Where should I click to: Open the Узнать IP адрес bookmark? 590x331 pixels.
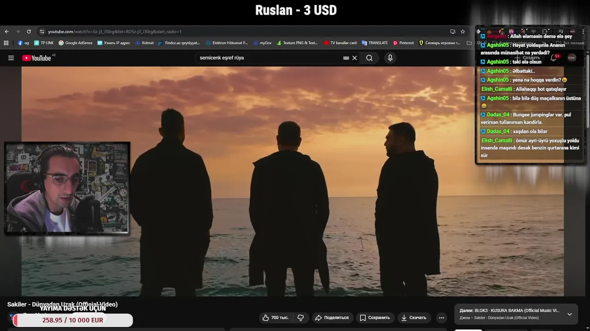(113, 43)
